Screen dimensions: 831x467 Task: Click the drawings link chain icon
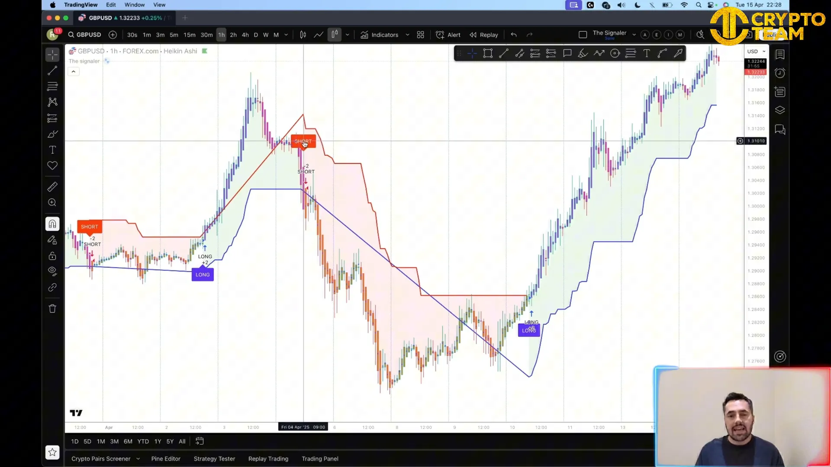tap(52, 288)
